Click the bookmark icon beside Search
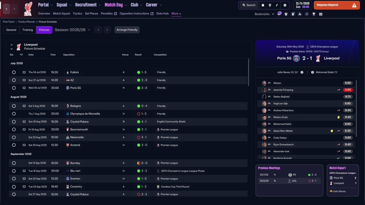The height and width of the screenshot is (205, 365). pyautogui.click(x=263, y=5)
